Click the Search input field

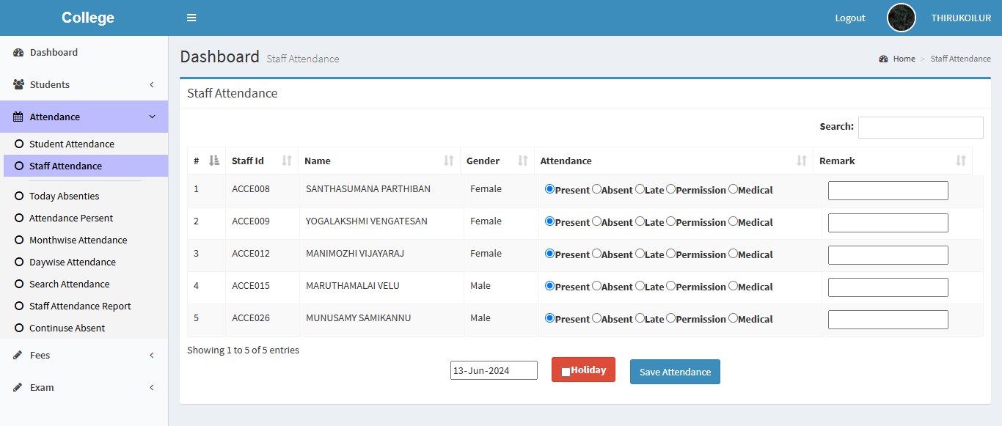(921, 128)
